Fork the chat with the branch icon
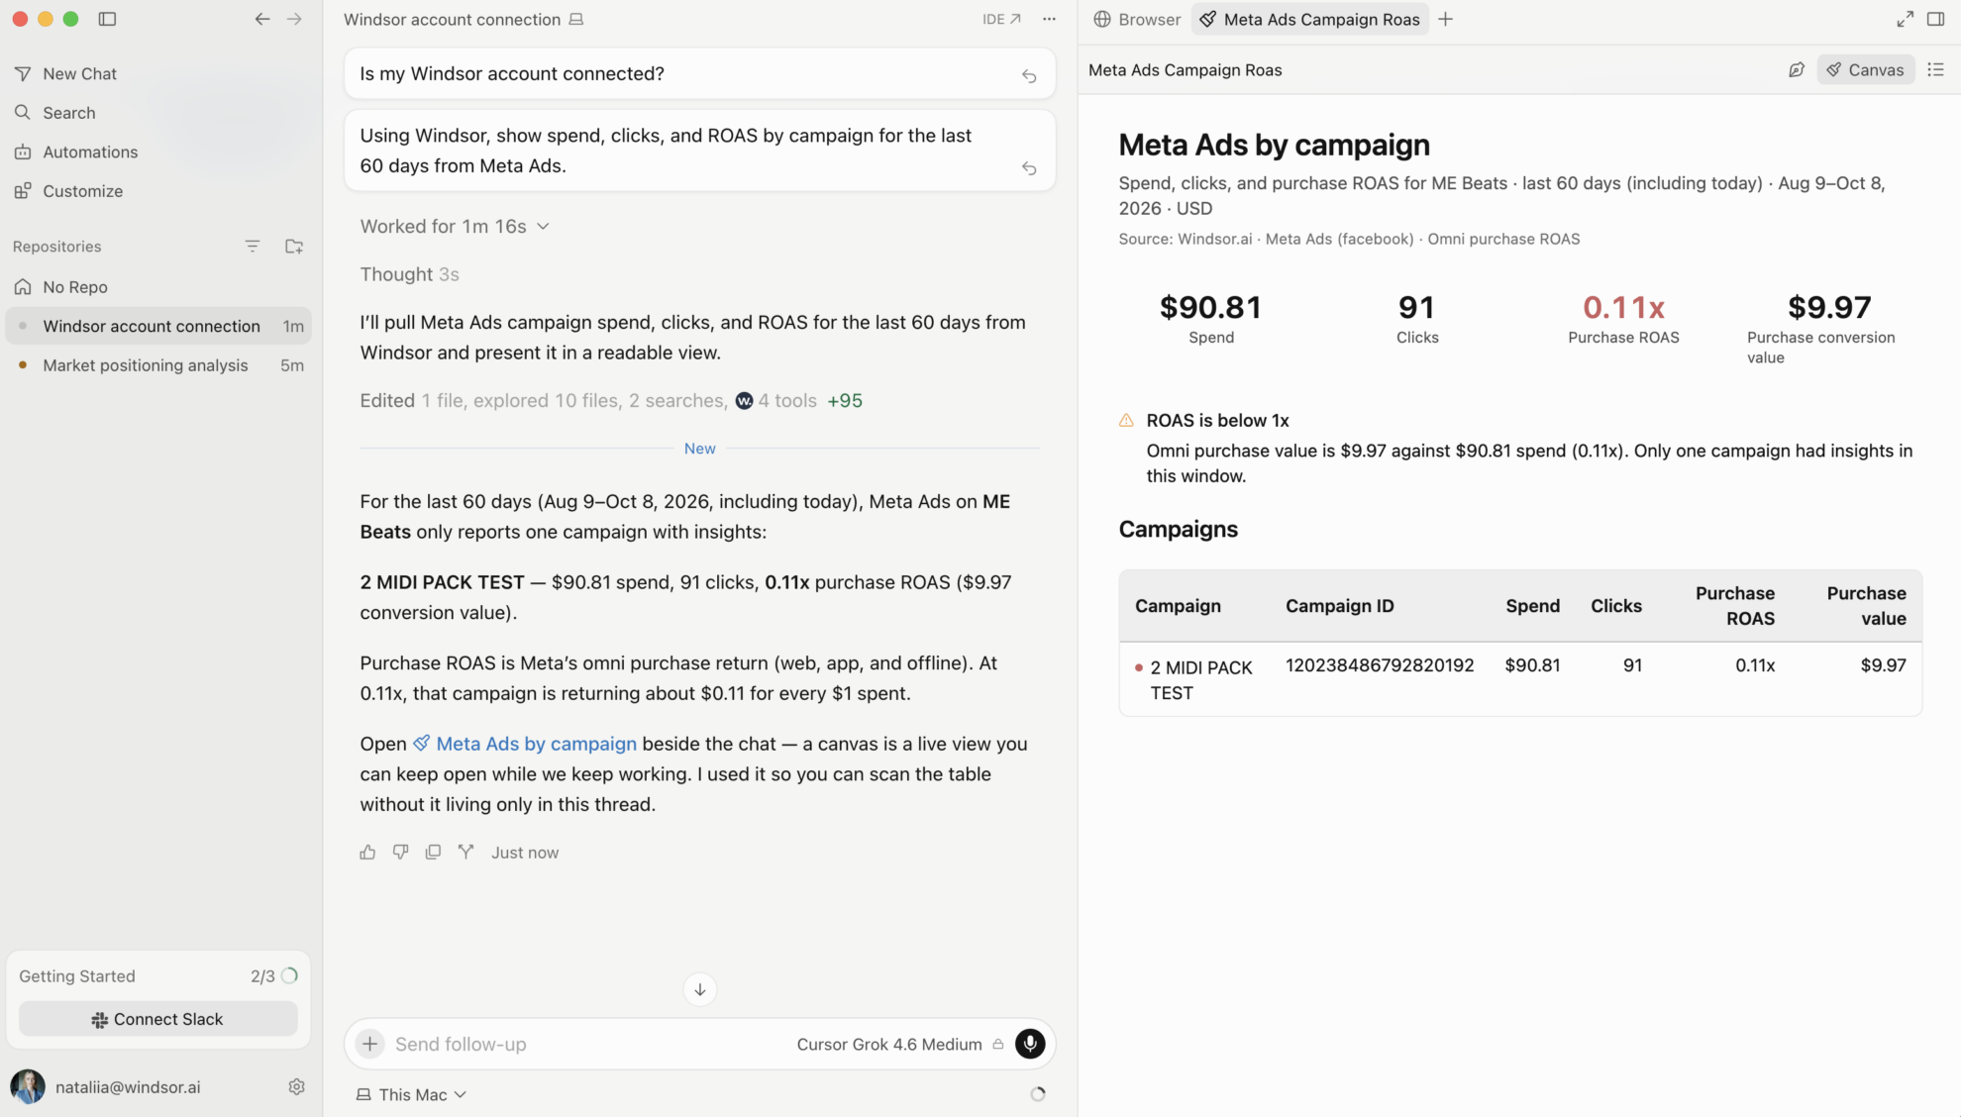This screenshot has height=1117, width=1961. (465, 852)
